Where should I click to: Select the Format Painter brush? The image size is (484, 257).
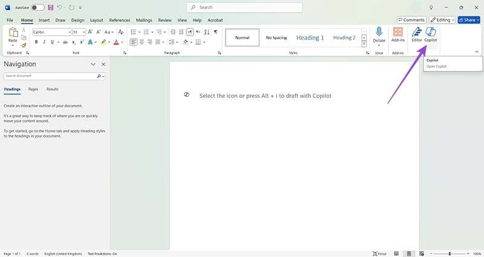pyautogui.click(x=24, y=45)
